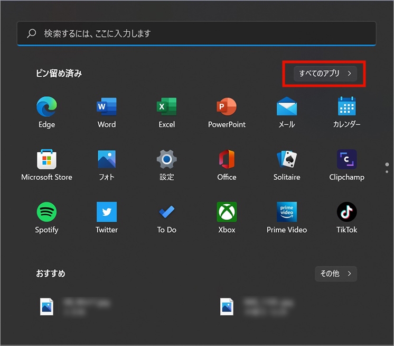Launch Spotify

point(46,217)
